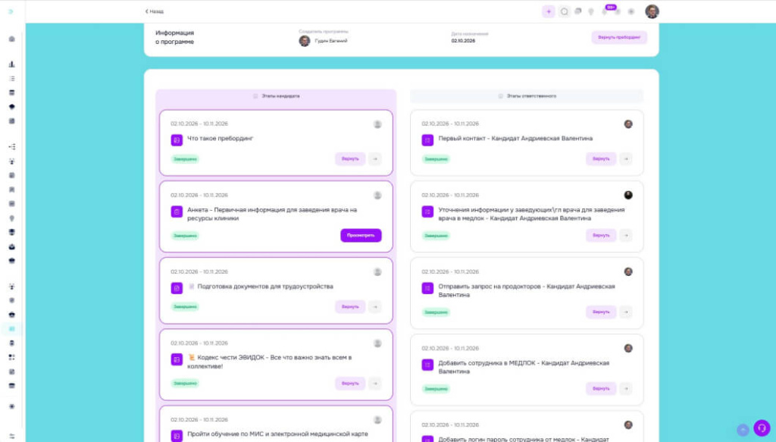Open Первый контакт card via its arrow button
This screenshot has height=442, width=776.
tap(626, 159)
